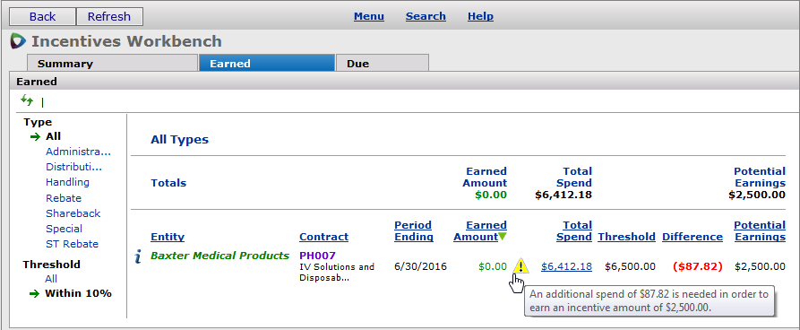Open the Menu link
The height and width of the screenshot is (330, 800).
[x=369, y=16]
